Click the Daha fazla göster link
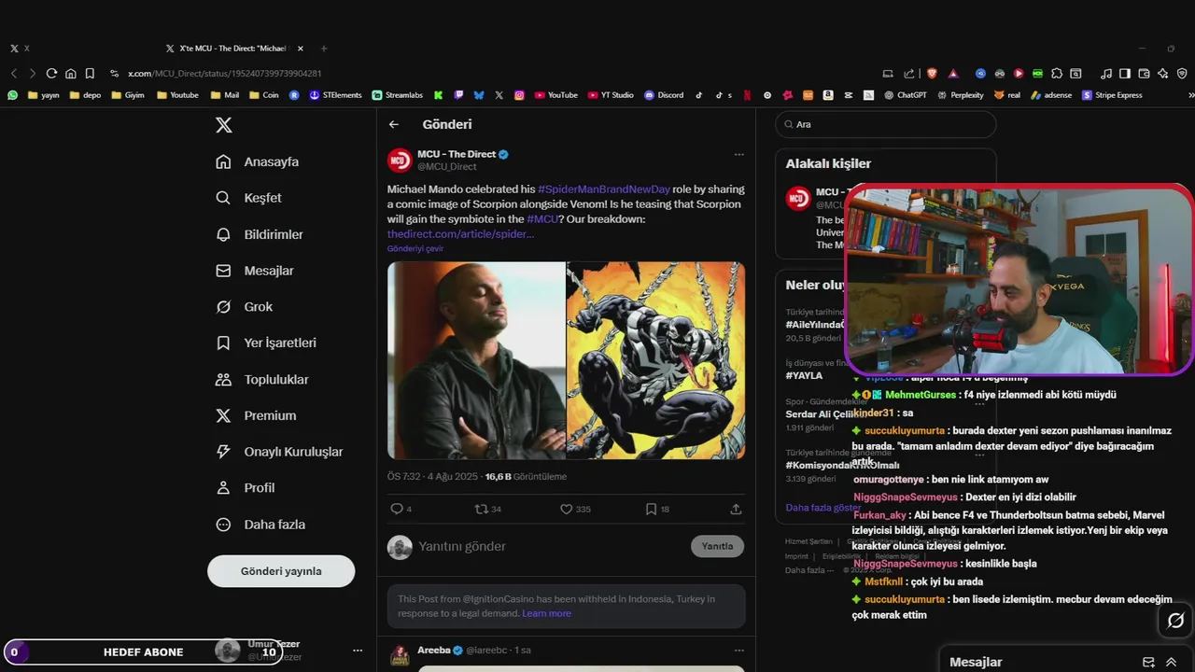 coord(823,507)
